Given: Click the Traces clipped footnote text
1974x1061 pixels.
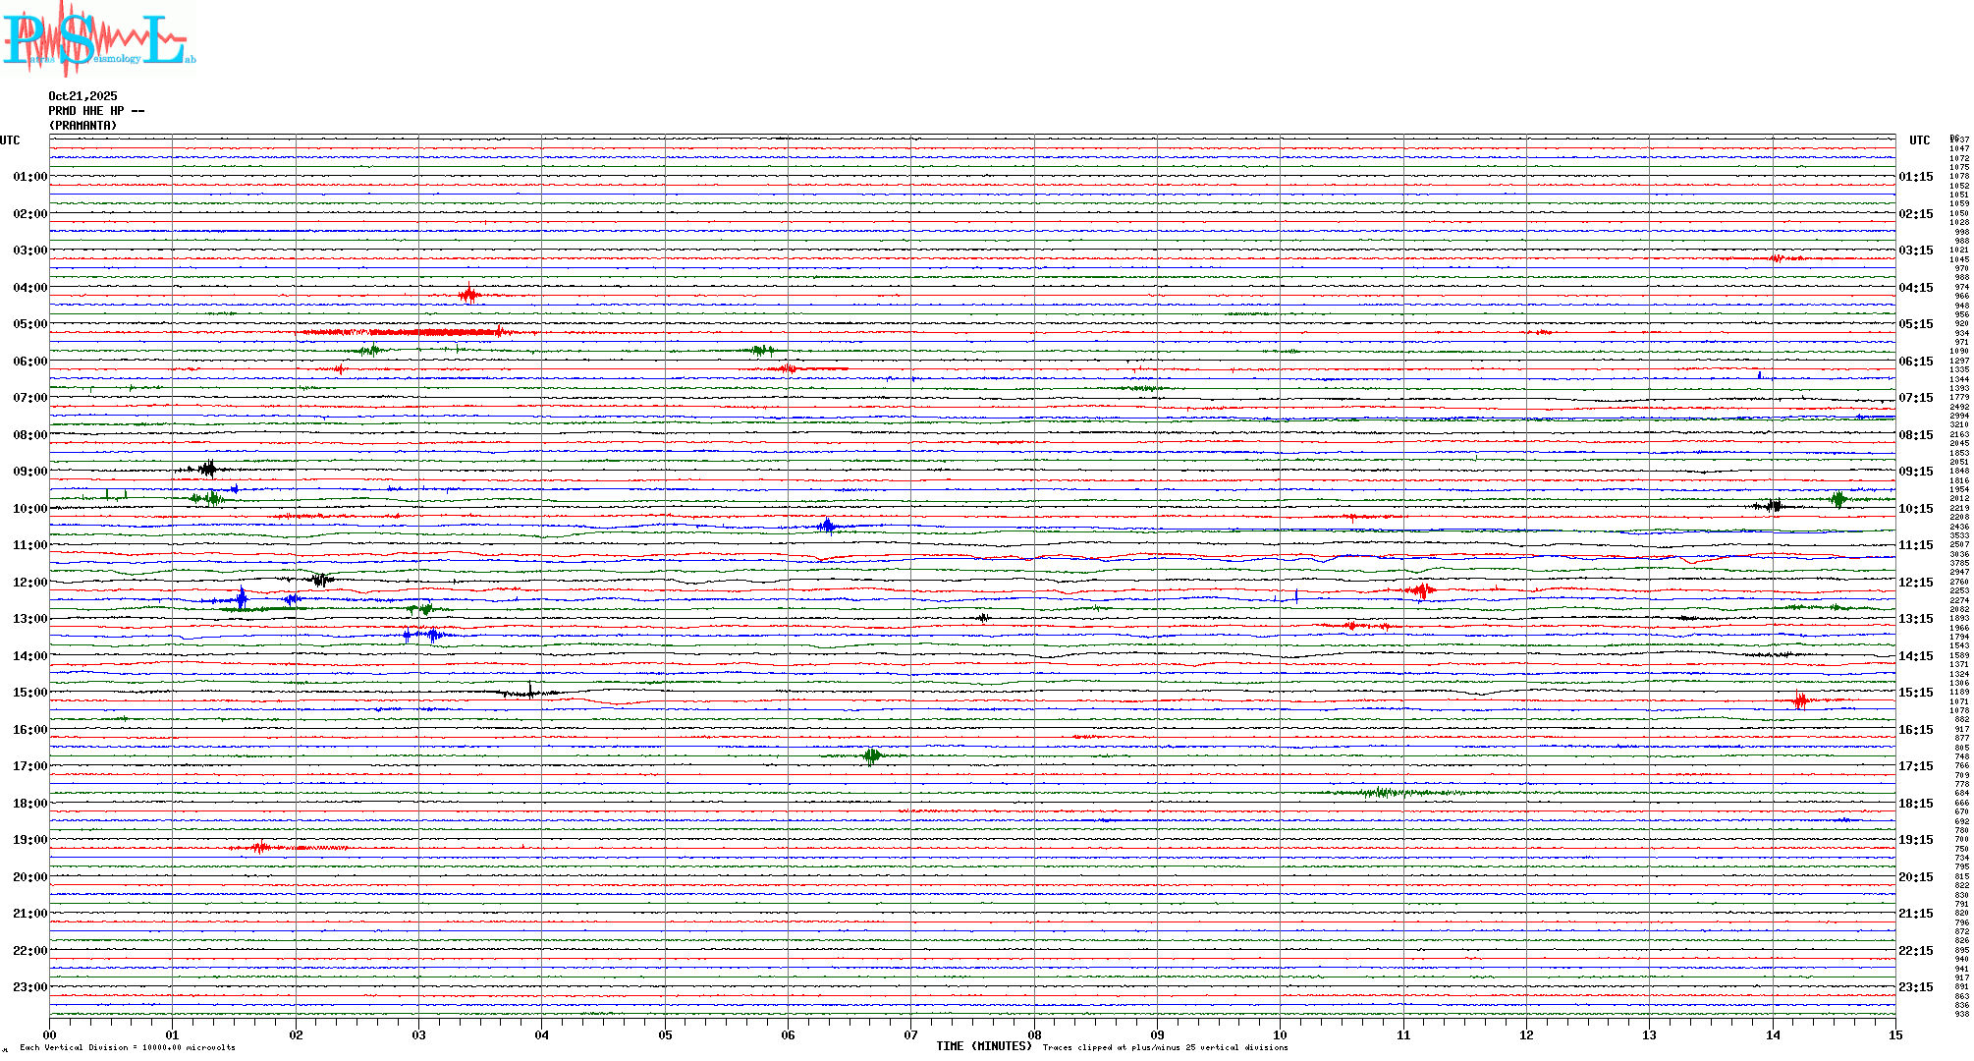Looking at the screenshot, I should [1165, 1047].
